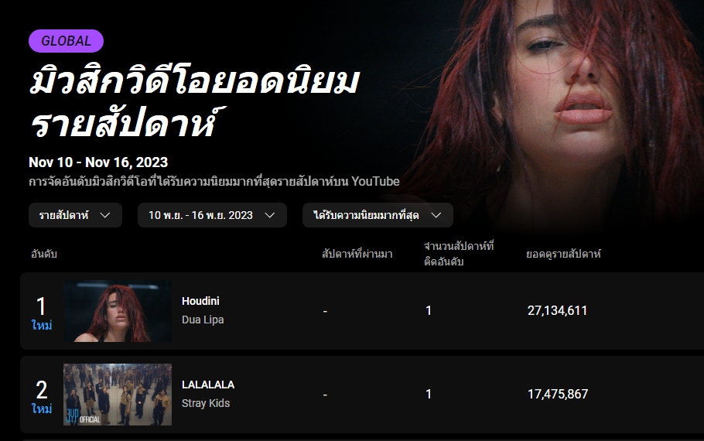Open the Houdini video thumbnail
The image size is (704, 441).
(118, 311)
